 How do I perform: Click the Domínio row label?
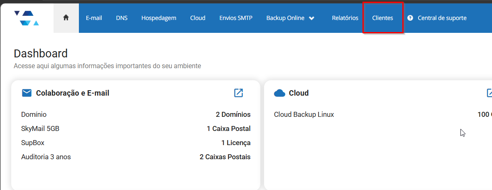[34, 114]
